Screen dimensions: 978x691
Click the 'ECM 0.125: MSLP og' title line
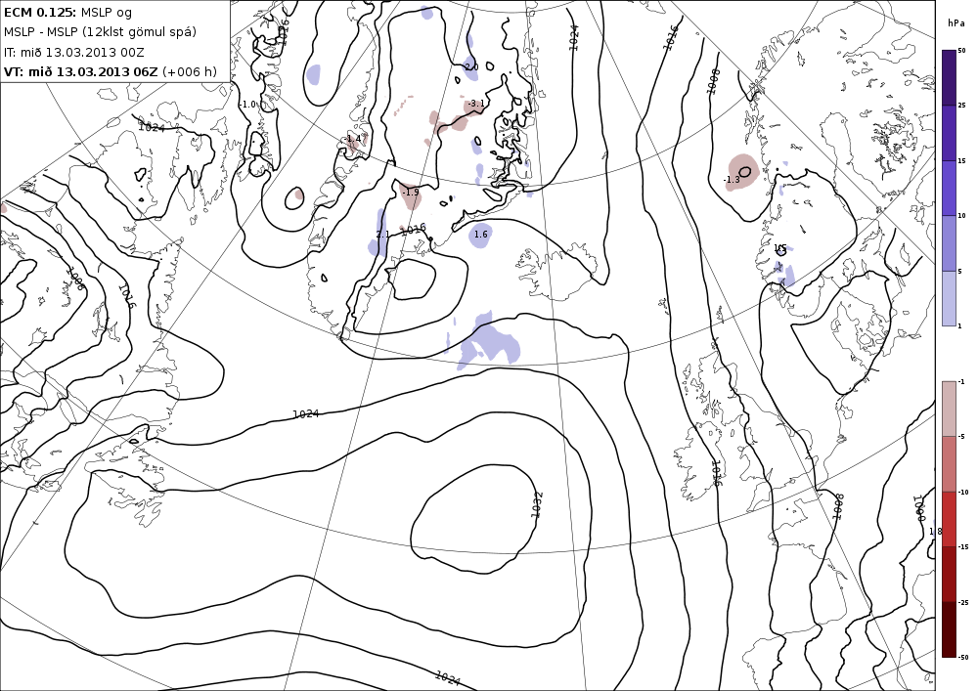coord(68,12)
